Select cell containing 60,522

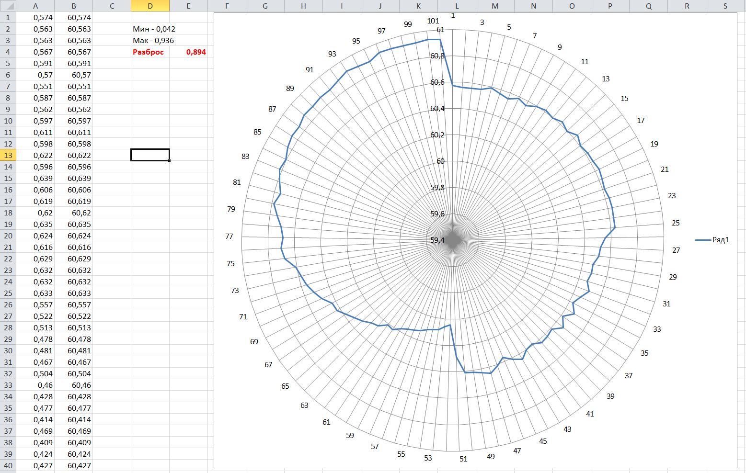pyautogui.click(x=74, y=316)
